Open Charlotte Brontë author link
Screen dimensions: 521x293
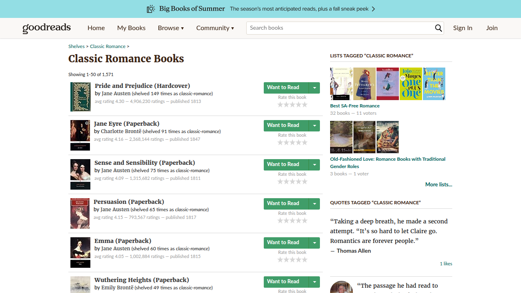click(x=121, y=131)
